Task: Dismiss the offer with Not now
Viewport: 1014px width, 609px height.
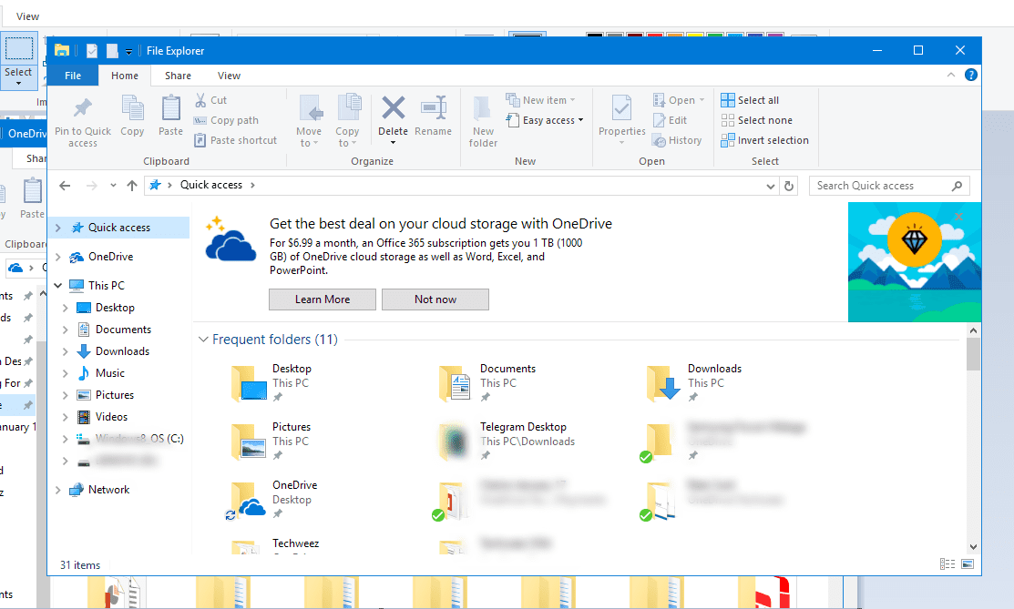Action: coord(435,299)
